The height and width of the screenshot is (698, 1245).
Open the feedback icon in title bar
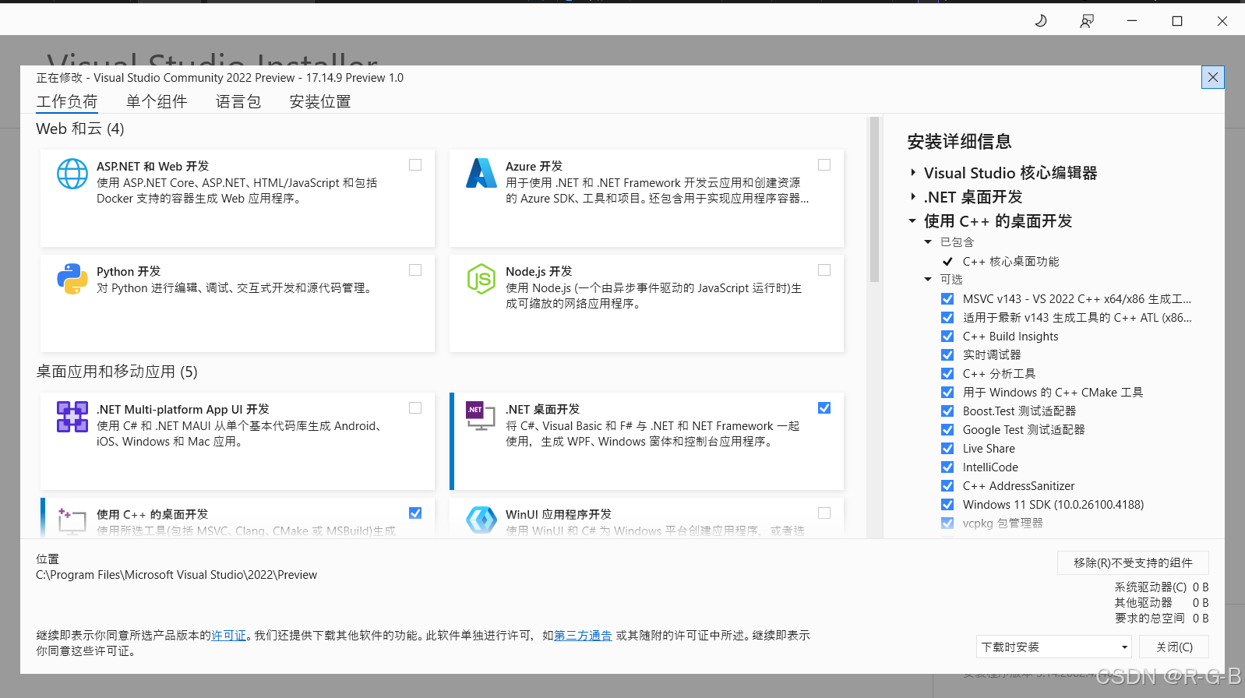pos(1086,21)
